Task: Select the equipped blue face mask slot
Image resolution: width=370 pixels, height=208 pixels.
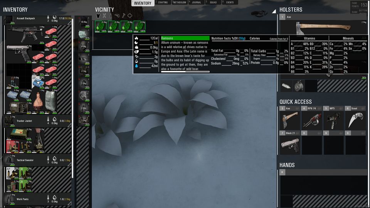Action: [x=84, y=34]
